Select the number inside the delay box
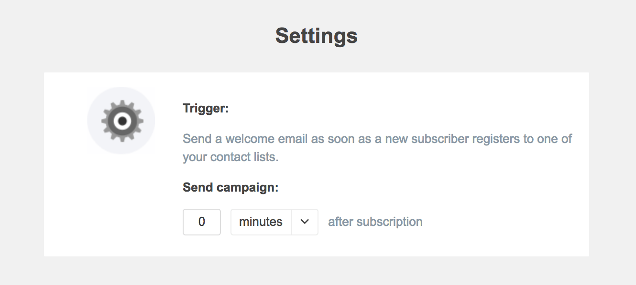 point(201,222)
